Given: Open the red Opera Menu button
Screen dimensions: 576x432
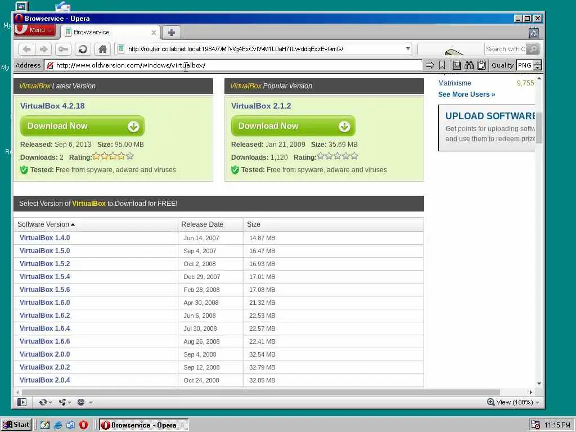Looking at the screenshot, I should (x=35, y=30).
